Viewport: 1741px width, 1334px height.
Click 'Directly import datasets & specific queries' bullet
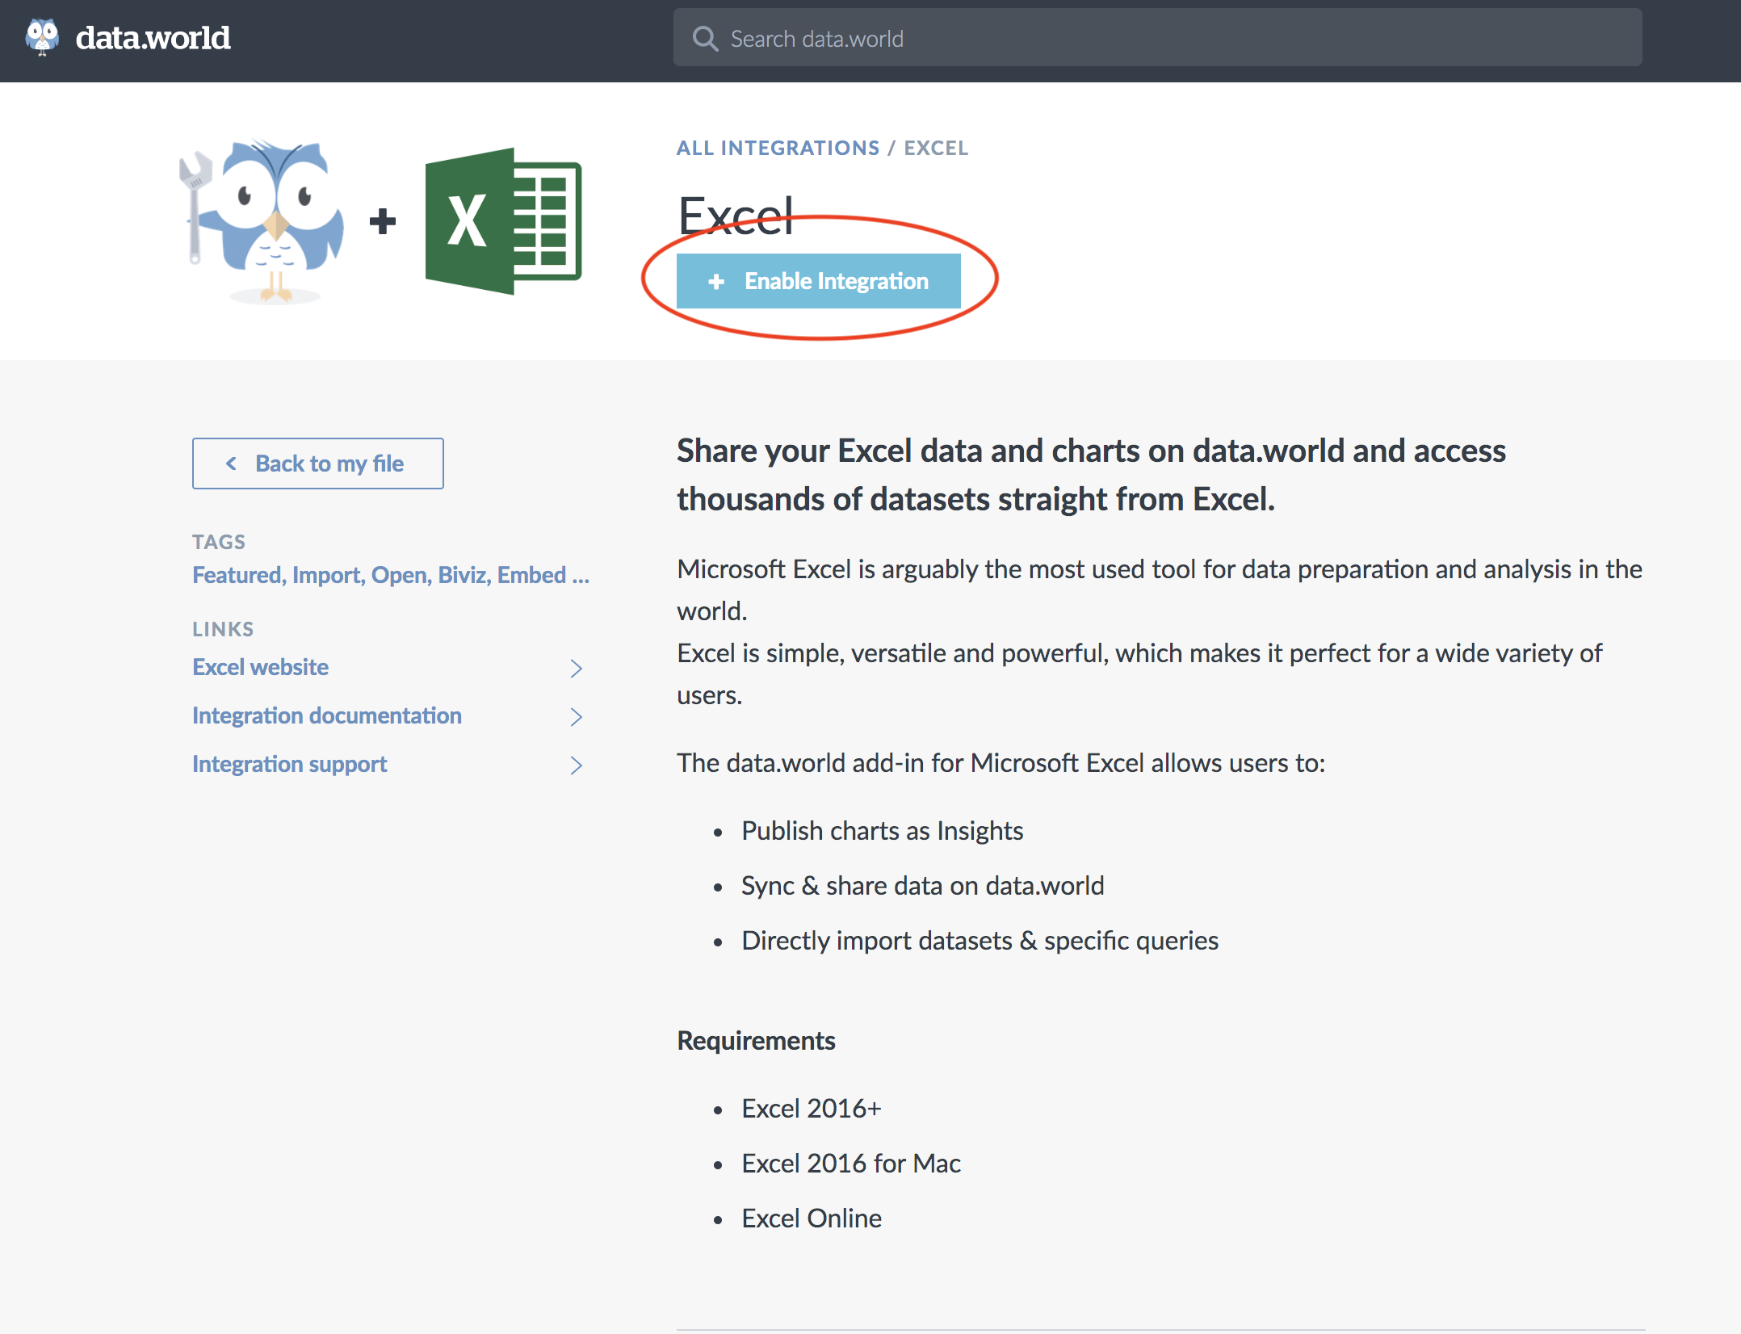tap(980, 941)
